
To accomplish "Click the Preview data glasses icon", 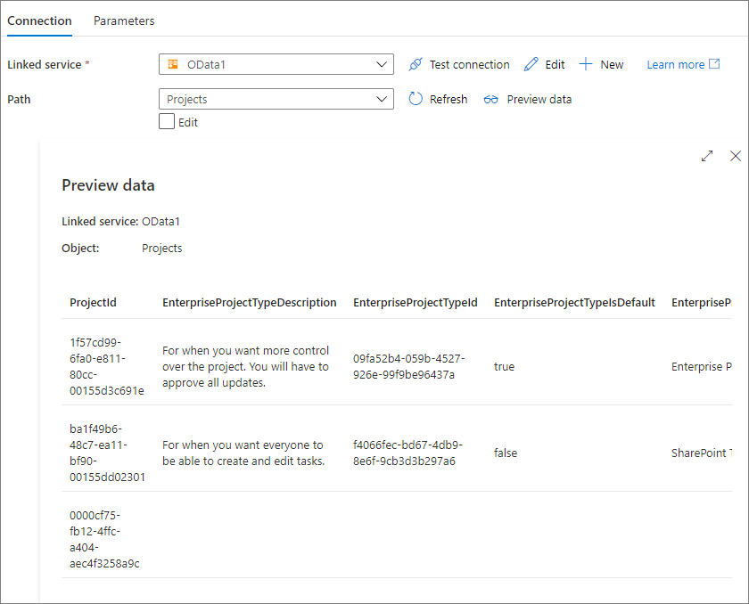I will pyautogui.click(x=491, y=99).
